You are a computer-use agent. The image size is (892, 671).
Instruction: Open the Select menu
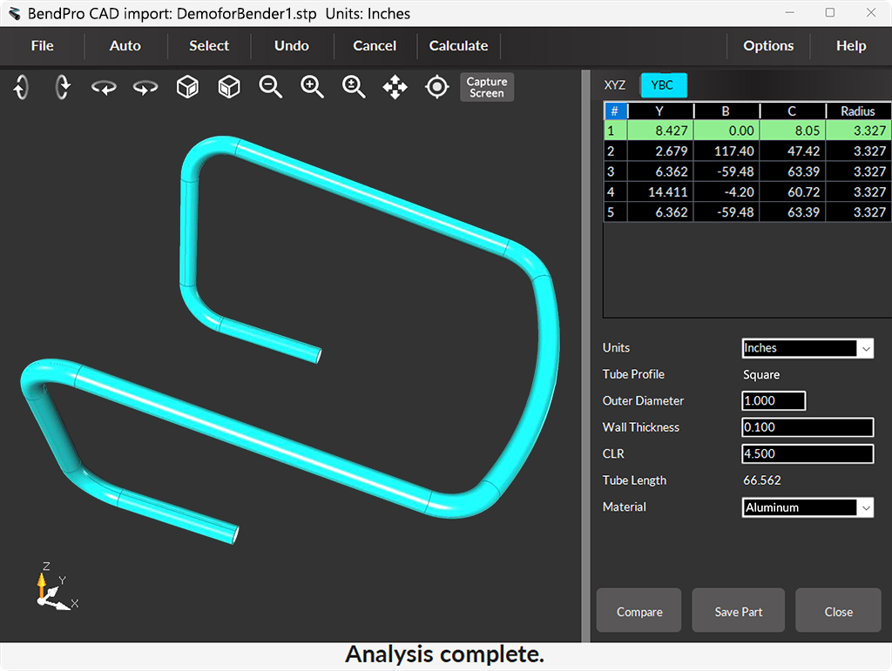click(209, 45)
